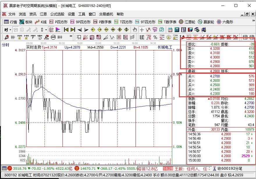Click the red fan-lines icon

tap(86, 37)
